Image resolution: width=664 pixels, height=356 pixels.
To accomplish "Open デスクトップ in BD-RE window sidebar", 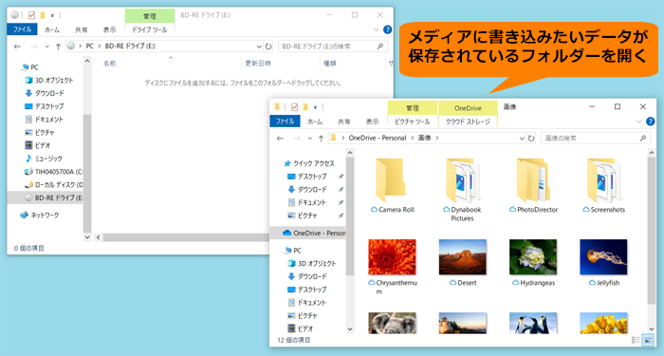I will tap(44, 106).
